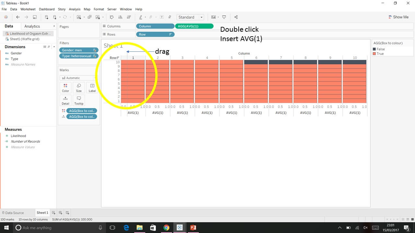This screenshot has width=415, height=233.
Task: Select the Color mark button
Action: tap(65, 87)
